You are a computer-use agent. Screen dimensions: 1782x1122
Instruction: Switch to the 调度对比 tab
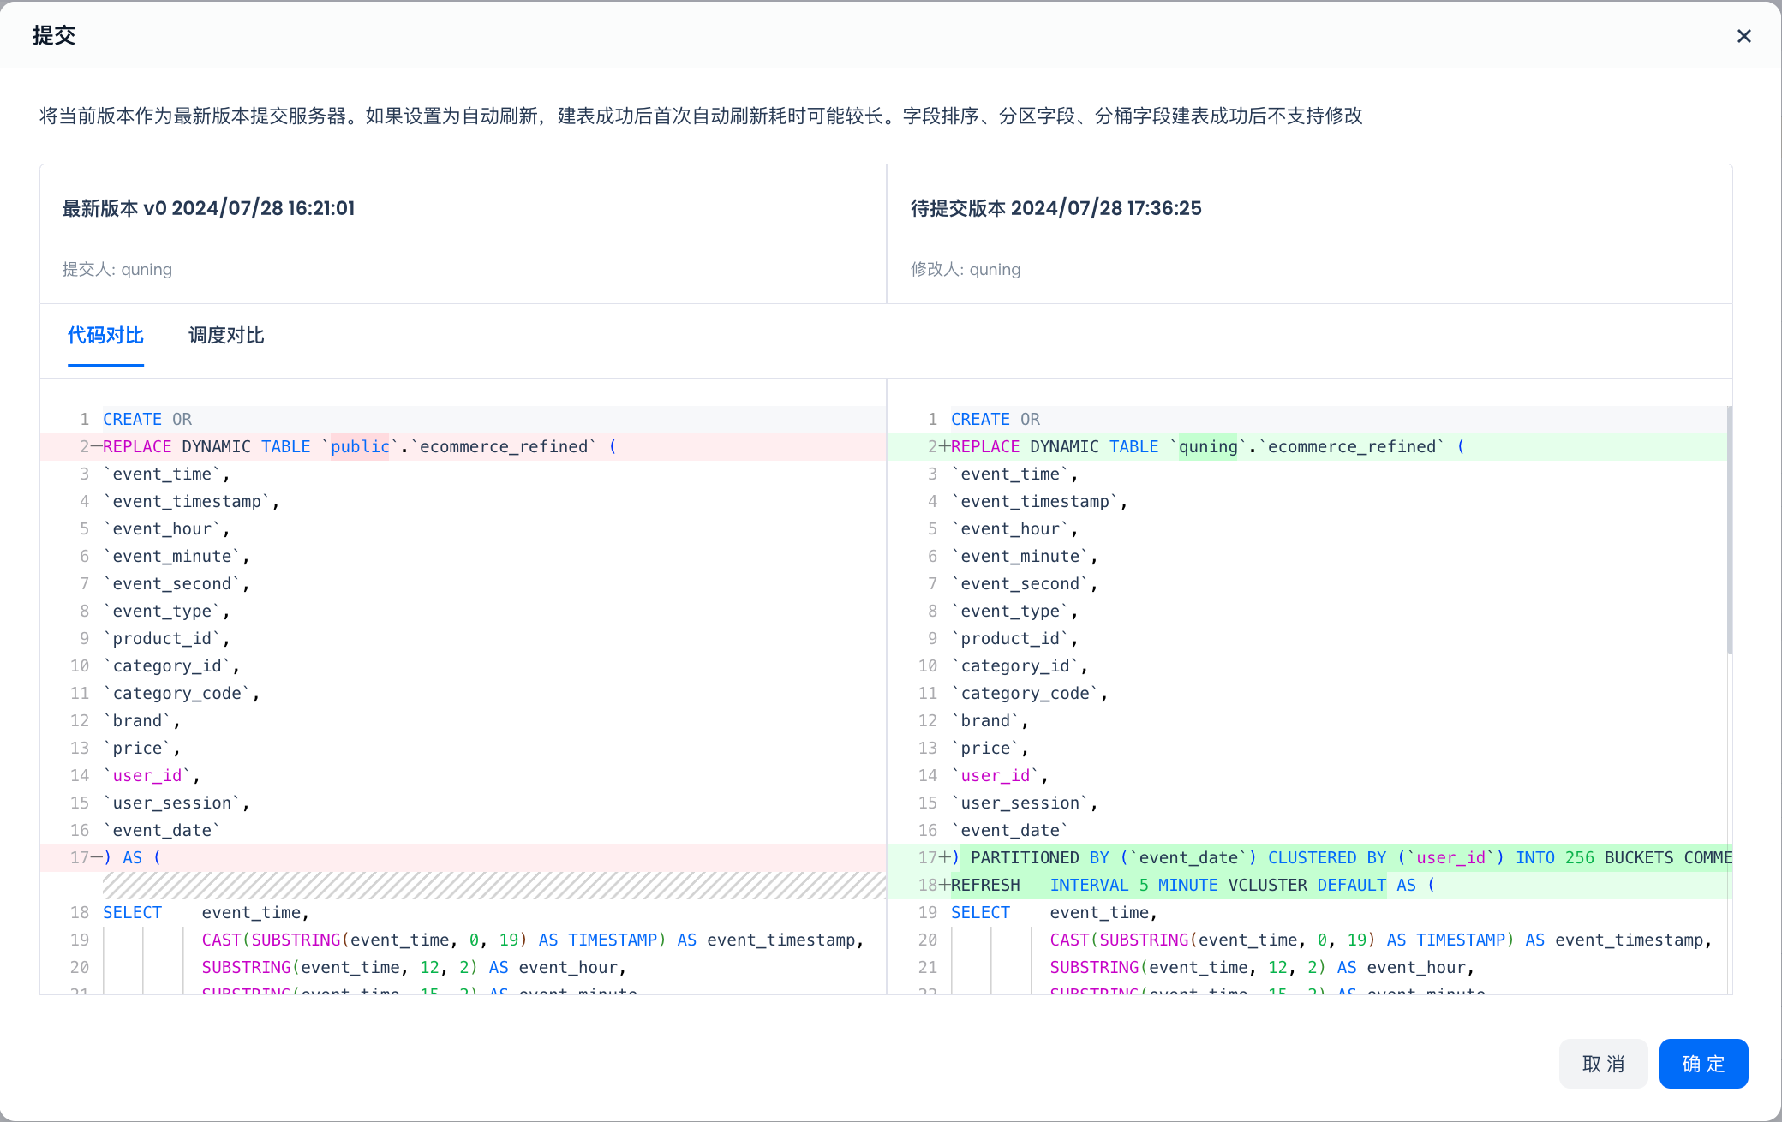226,336
